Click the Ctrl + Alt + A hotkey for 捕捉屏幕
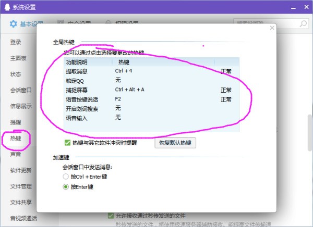 pos(130,90)
